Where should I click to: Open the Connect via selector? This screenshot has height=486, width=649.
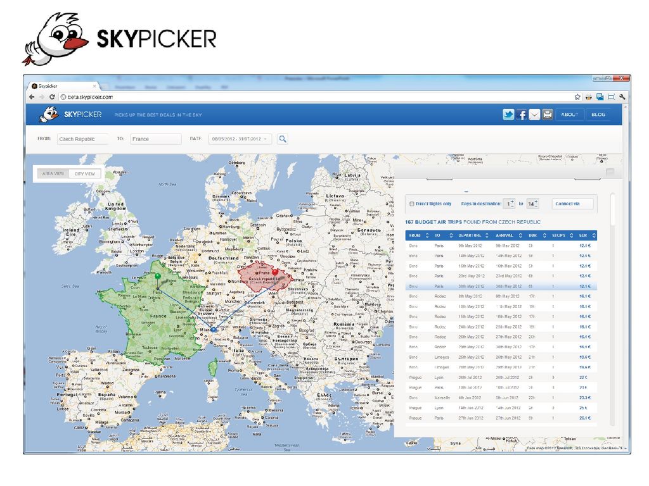click(x=572, y=204)
